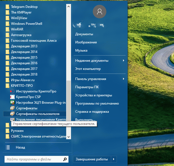
Task: Select Сертификаты пользователя entry text
Action: (x=38, y=114)
